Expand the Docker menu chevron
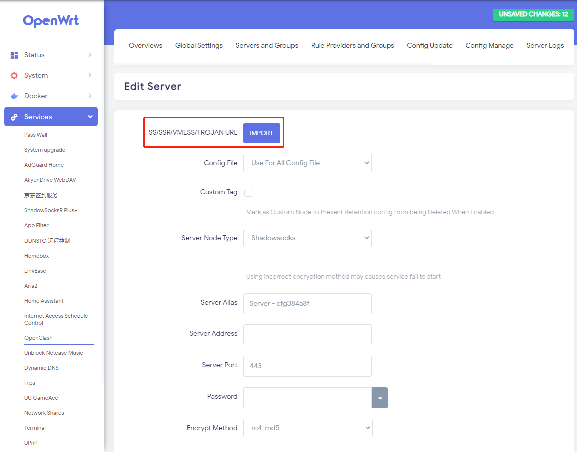 click(90, 96)
